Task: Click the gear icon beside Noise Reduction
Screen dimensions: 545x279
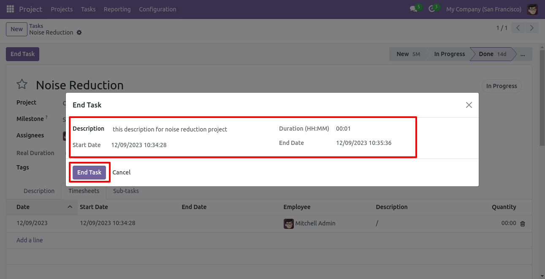Action: point(79,32)
